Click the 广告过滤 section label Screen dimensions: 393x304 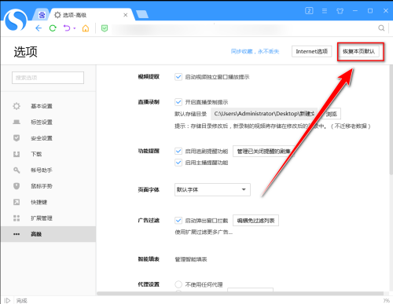[x=149, y=221]
